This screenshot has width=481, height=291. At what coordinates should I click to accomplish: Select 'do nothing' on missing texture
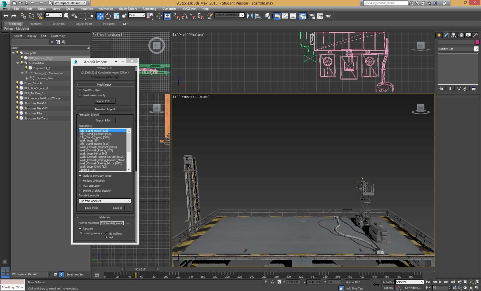tap(106, 234)
